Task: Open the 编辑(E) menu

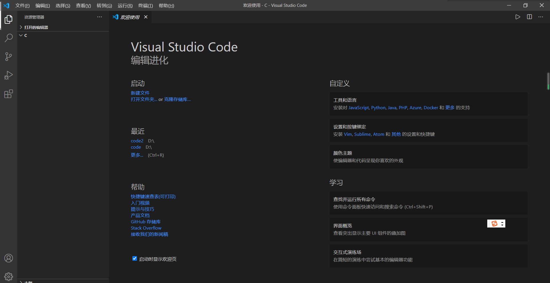Action: (43, 5)
